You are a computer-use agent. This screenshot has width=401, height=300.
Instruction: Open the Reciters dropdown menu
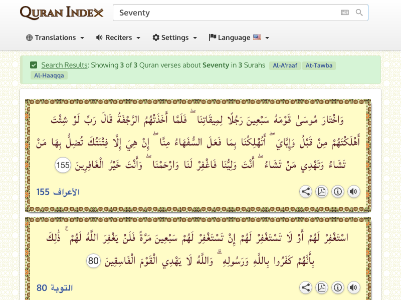(118, 37)
